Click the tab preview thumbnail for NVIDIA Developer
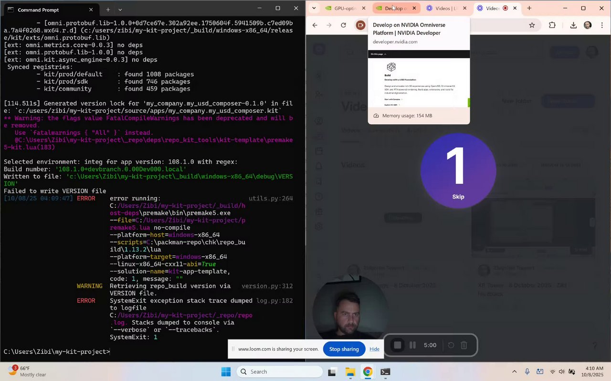This screenshot has width=611, height=381. coord(419,79)
